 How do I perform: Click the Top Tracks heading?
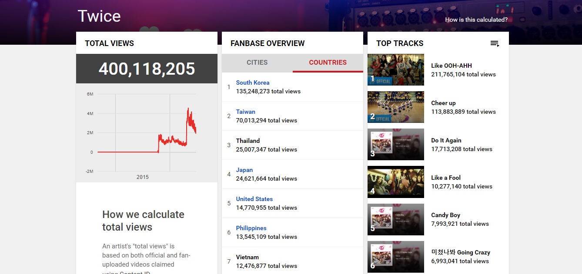pos(400,43)
